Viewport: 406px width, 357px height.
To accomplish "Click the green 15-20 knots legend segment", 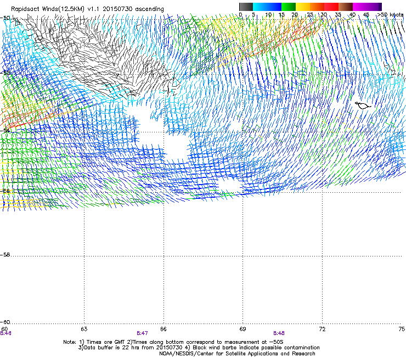I will pyautogui.click(x=289, y=7).
